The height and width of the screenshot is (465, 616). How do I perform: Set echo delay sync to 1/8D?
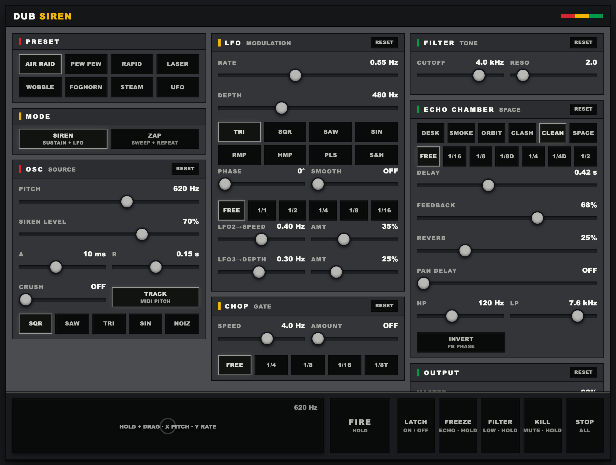[x=507, y=156]
